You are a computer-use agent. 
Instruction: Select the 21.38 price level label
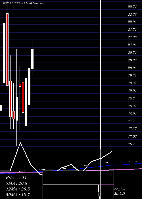[132, 37]
